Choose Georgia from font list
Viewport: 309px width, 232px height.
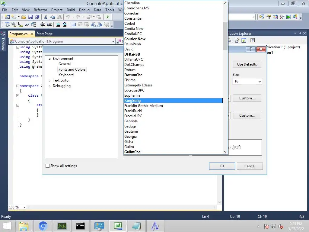(x=173, y=137)
